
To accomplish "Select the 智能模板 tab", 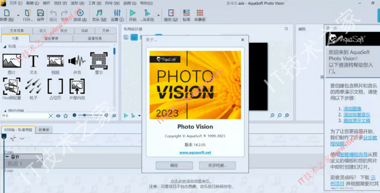I will click(51, 38).
